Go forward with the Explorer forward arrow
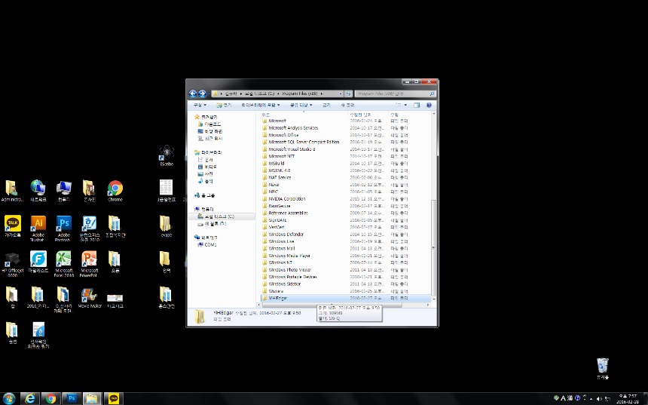The width and height of the screenshot is (648, 405). tap(202, 94)
